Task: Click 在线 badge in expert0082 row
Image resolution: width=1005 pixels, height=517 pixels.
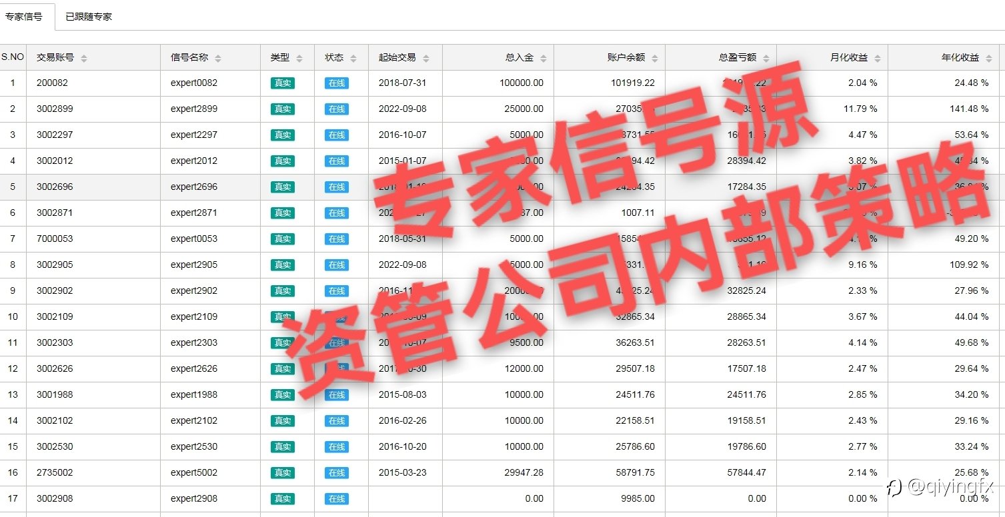Action: coord(337,83)
